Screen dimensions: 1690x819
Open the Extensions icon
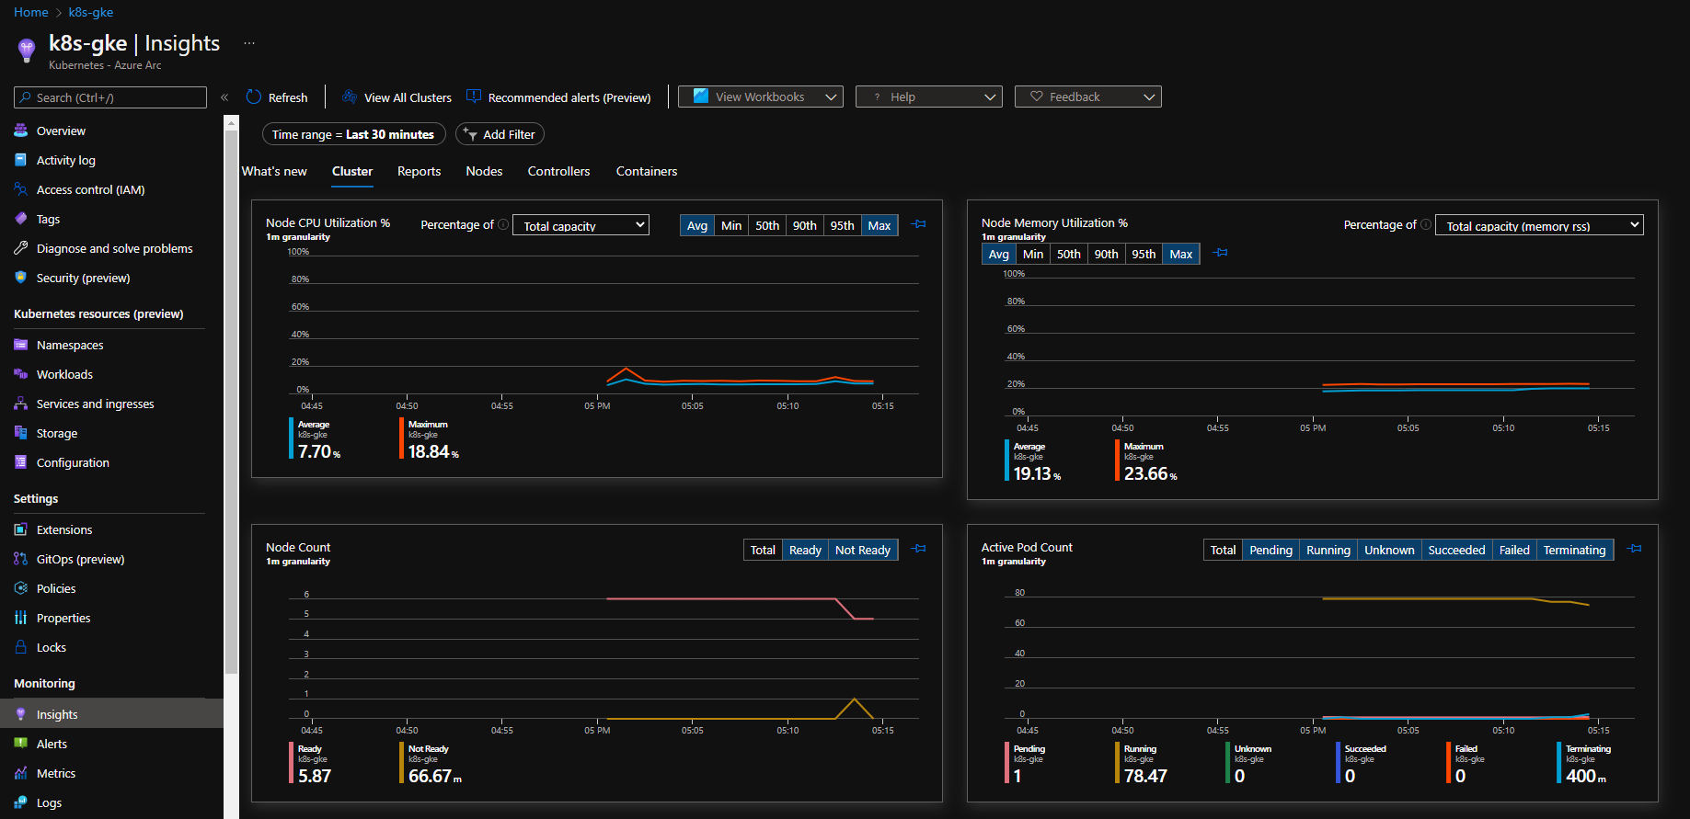(20, 529)
